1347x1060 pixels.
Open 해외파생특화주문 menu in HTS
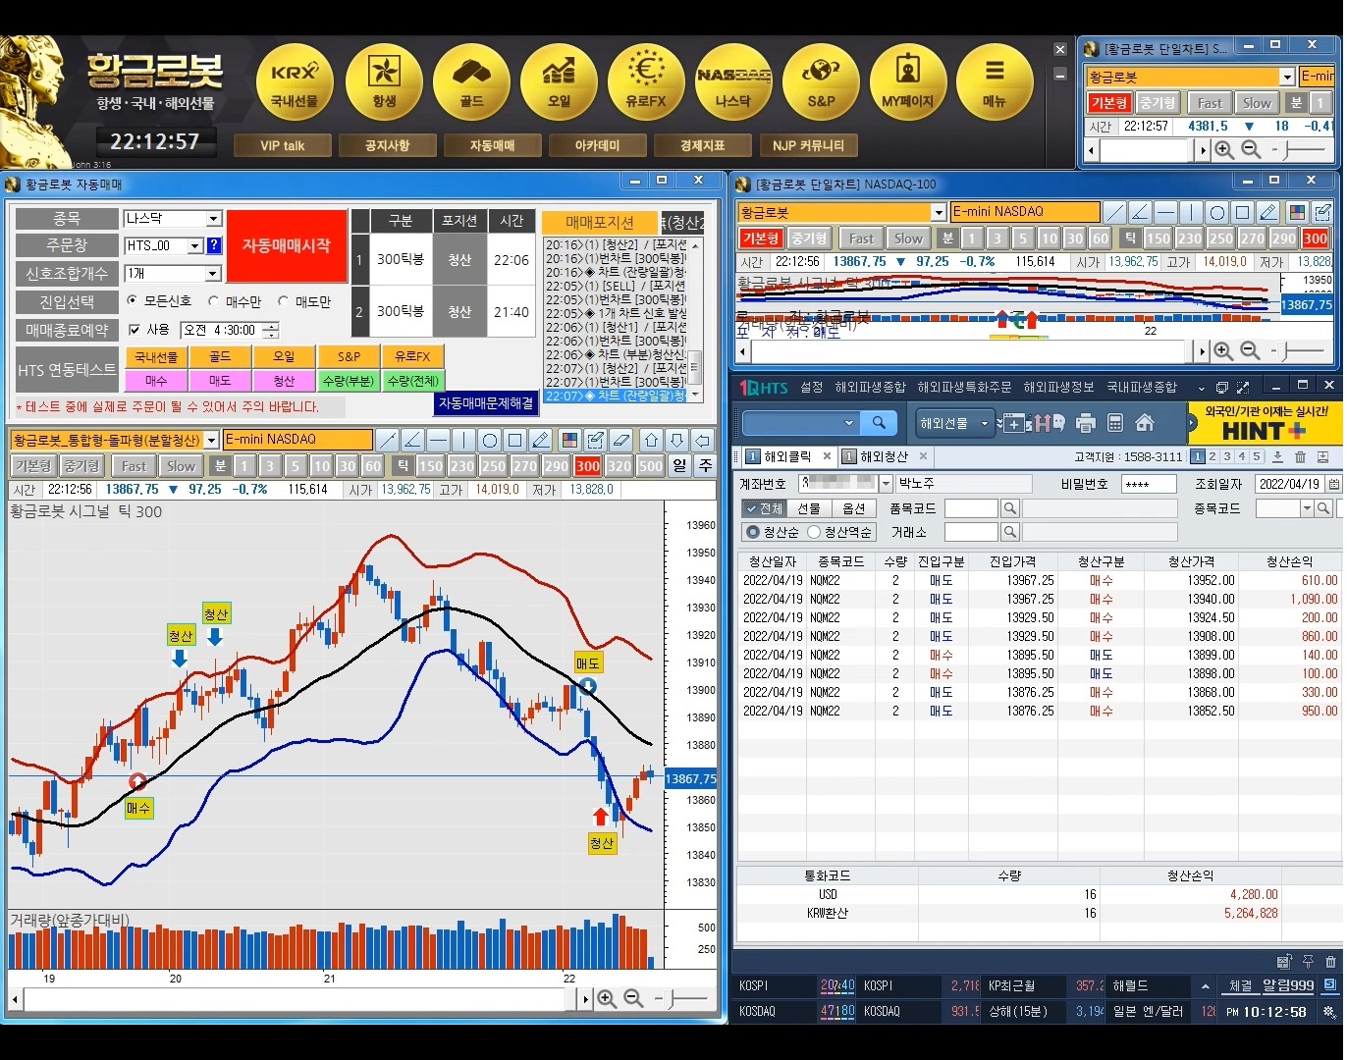point(964,388)
